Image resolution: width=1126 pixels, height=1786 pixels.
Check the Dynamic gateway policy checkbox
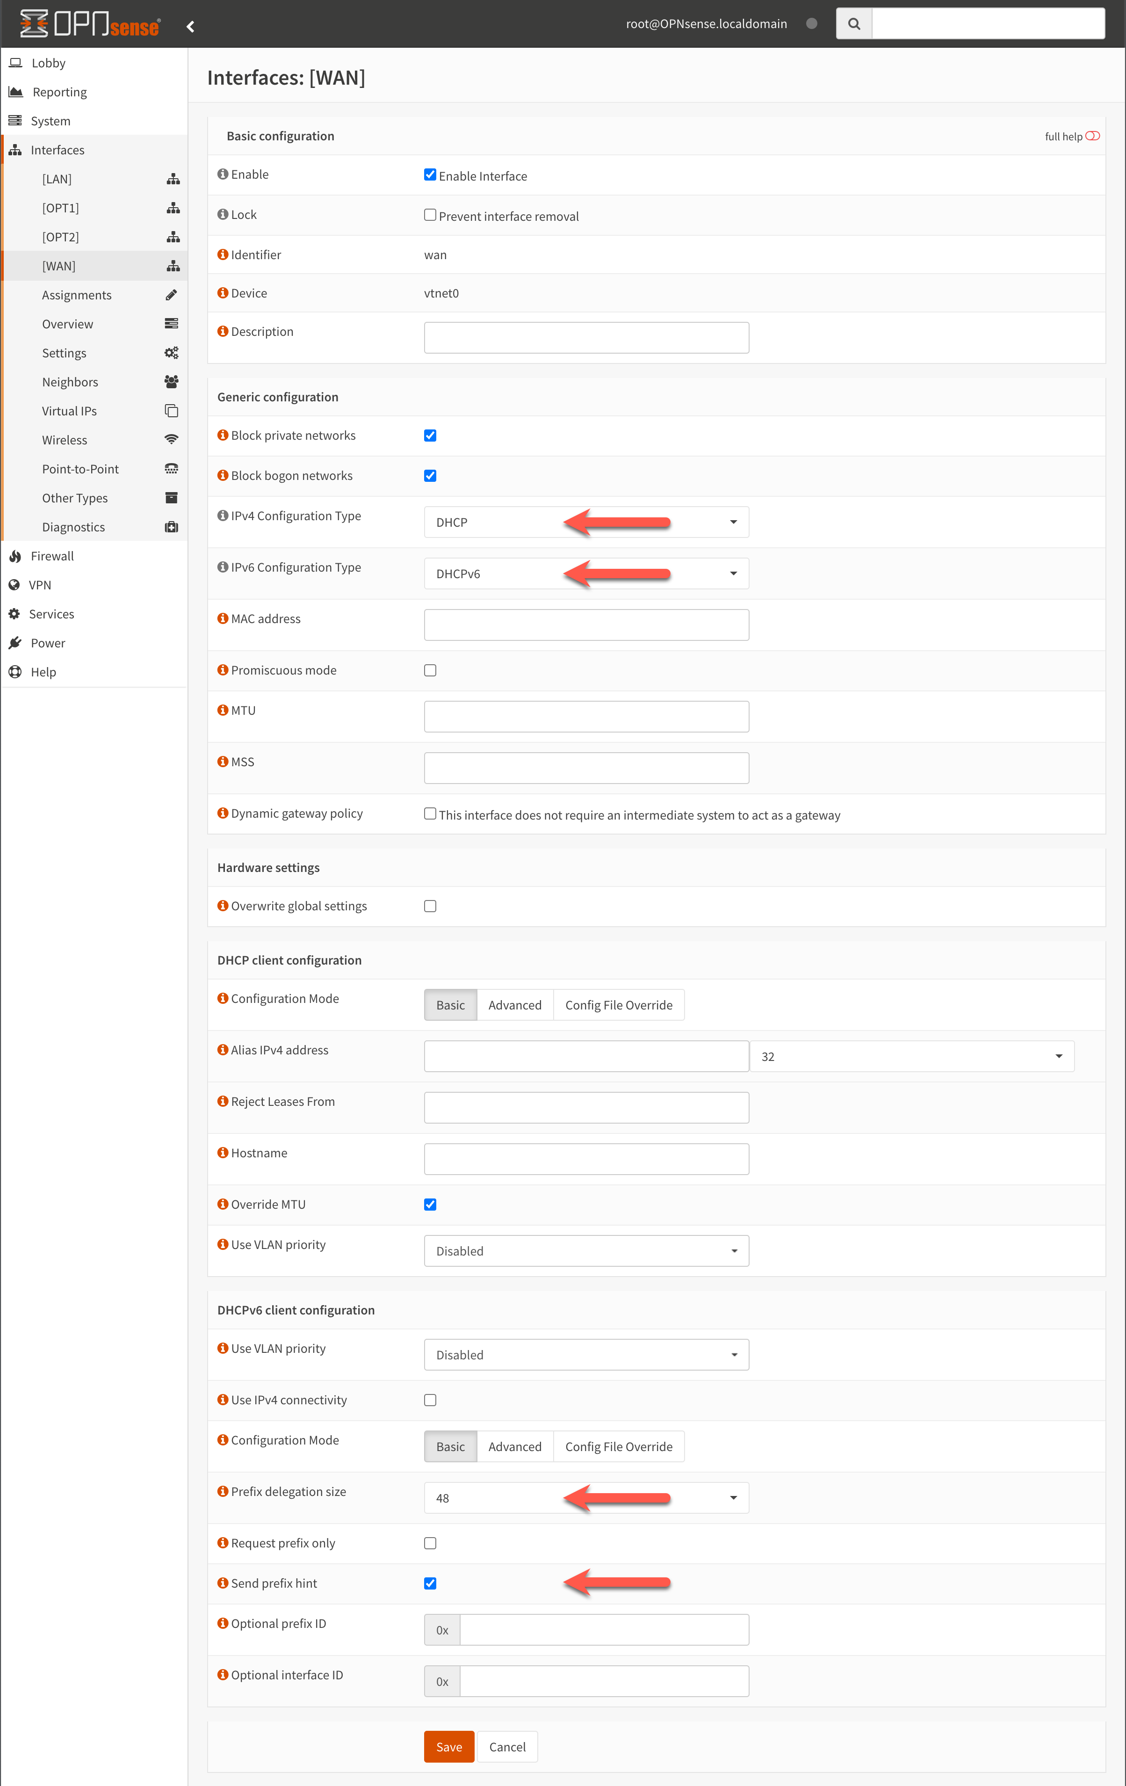click(x=430, y=813)
